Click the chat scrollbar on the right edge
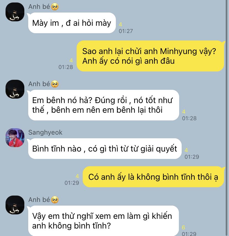Image resolution: width=229 pixels, height=236 pixels. 227,118
